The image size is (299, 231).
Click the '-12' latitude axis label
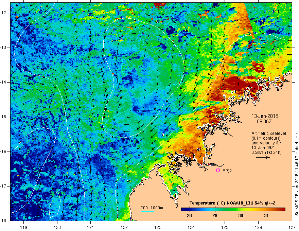(4, 13)
